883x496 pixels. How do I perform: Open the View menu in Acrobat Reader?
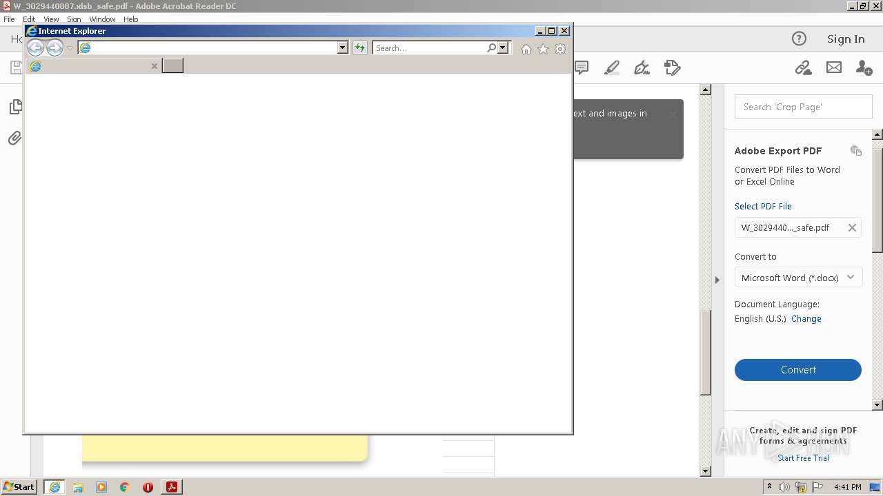[51, 19]
